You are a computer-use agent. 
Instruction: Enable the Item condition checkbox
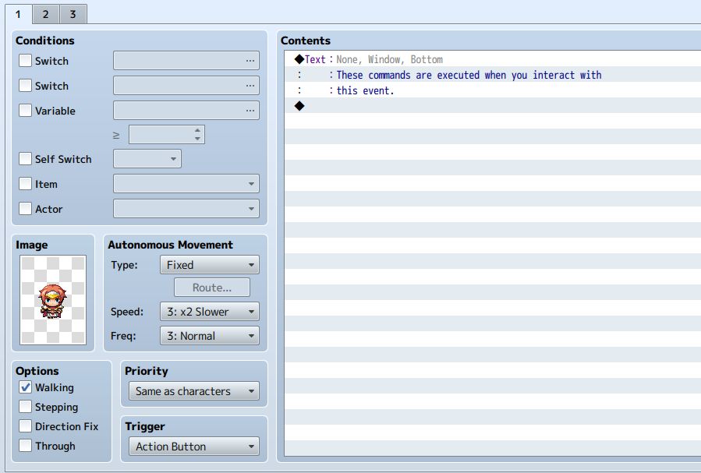coord(26,184)
